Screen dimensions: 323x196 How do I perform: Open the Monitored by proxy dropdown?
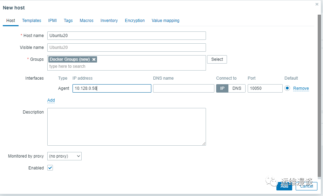[64, 156]
